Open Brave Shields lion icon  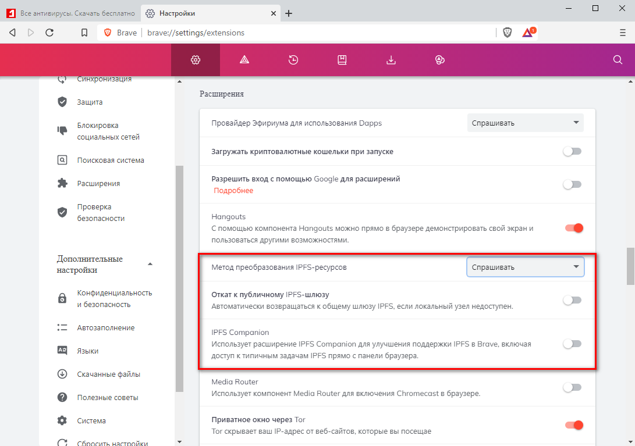pyautogui.click(x=507, y=33)
